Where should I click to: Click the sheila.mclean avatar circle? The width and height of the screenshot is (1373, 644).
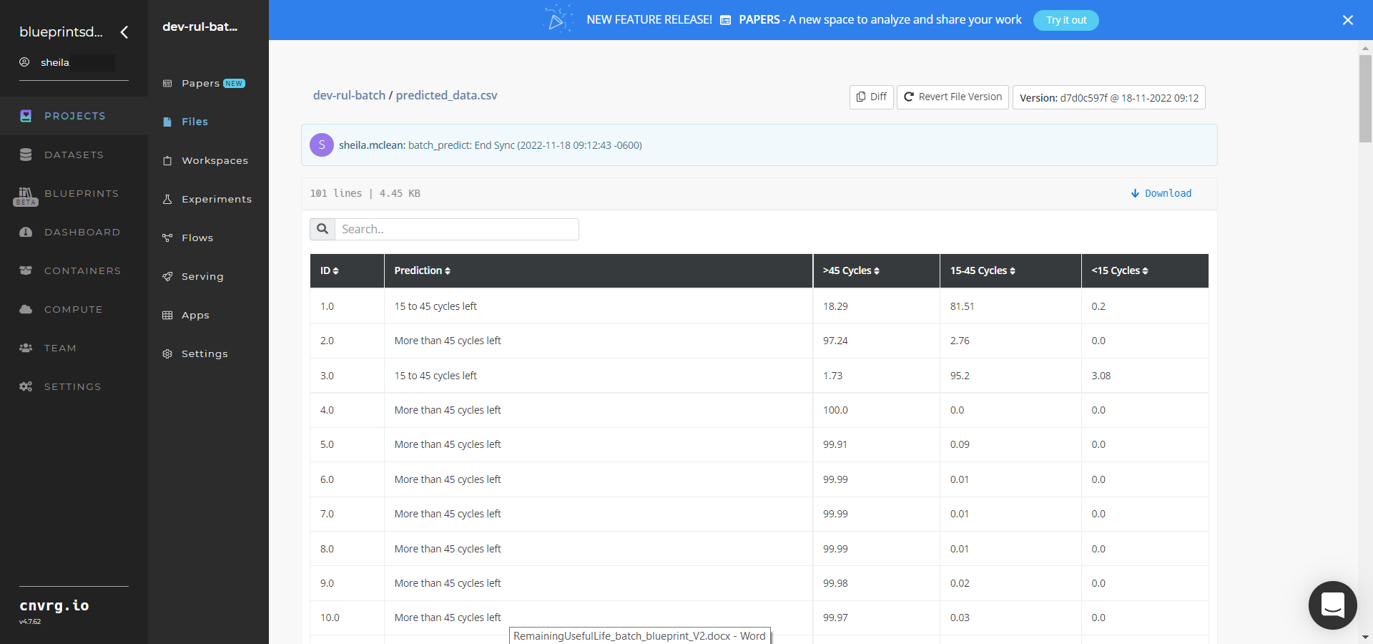(x=322, y=145)
